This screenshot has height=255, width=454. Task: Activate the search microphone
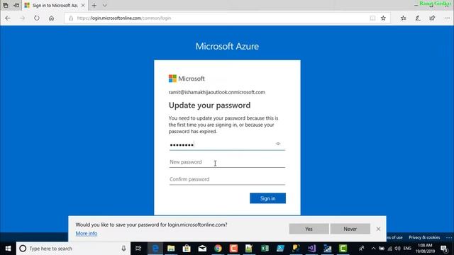click(123, 249)
